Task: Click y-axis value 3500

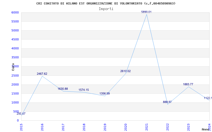Action: tap(15, 57)
